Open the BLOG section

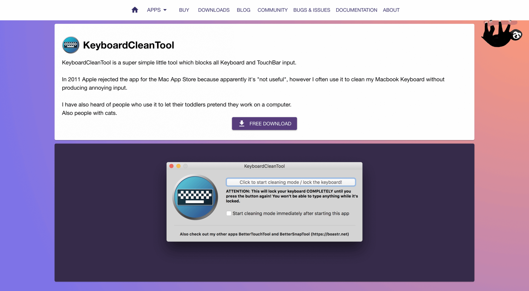pos(243,10)
